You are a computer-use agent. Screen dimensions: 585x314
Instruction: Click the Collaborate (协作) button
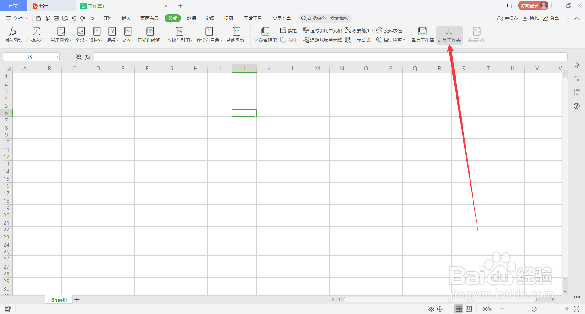coord(531,18)
